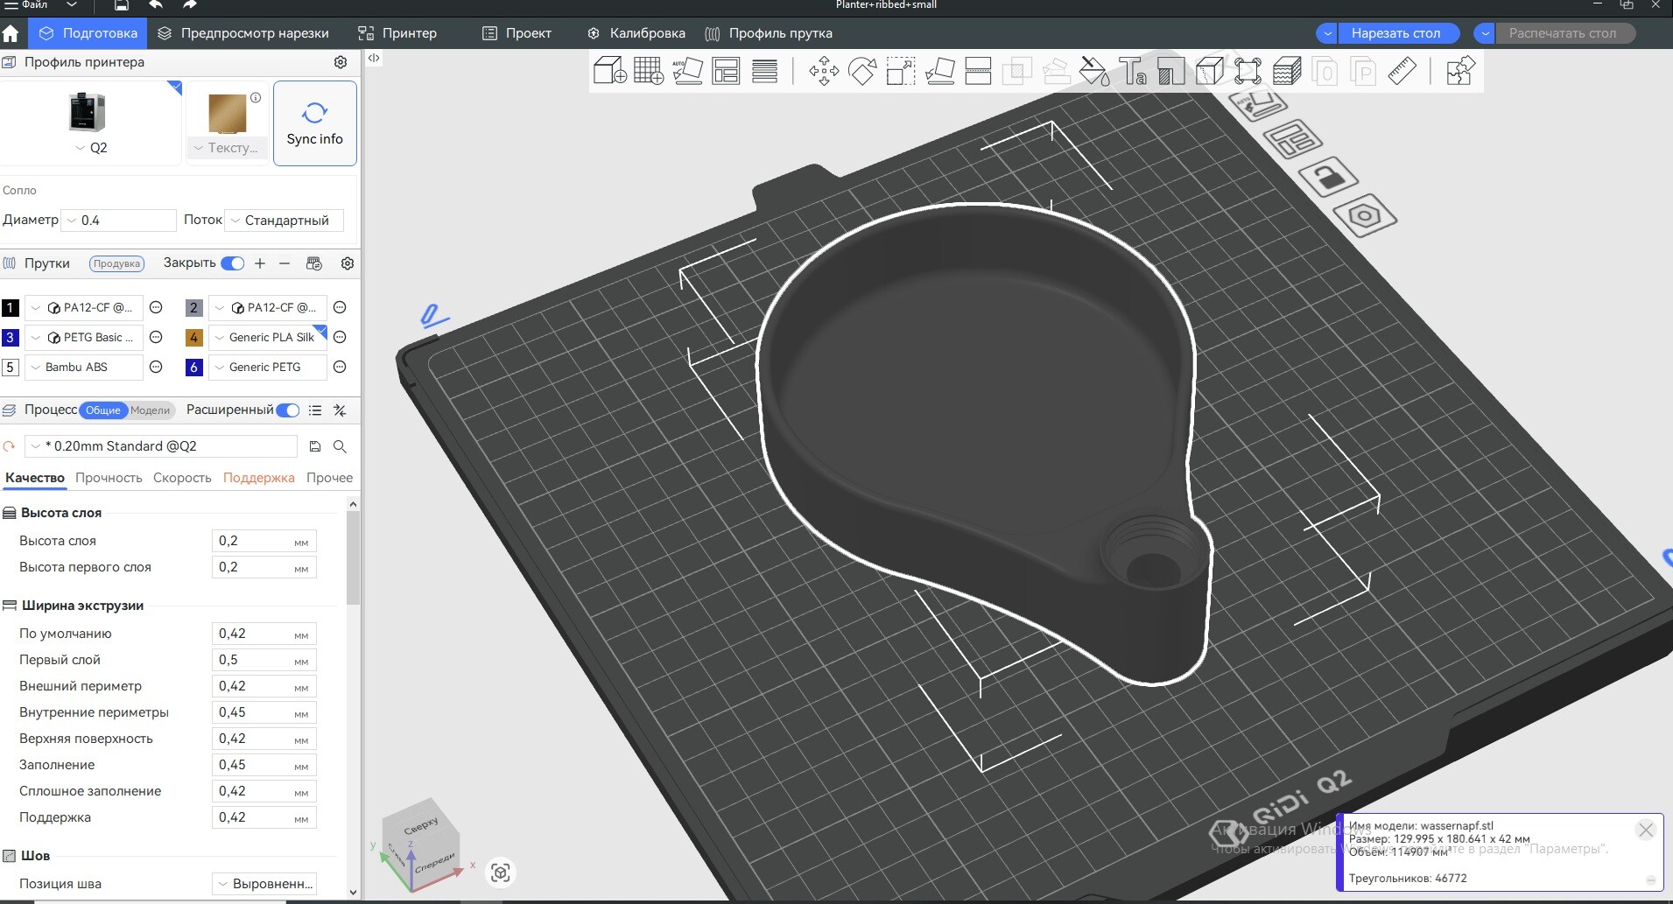Switch to the Скорость settings tab
This screenshot has height=904, width=1673.
click(182, 478)
